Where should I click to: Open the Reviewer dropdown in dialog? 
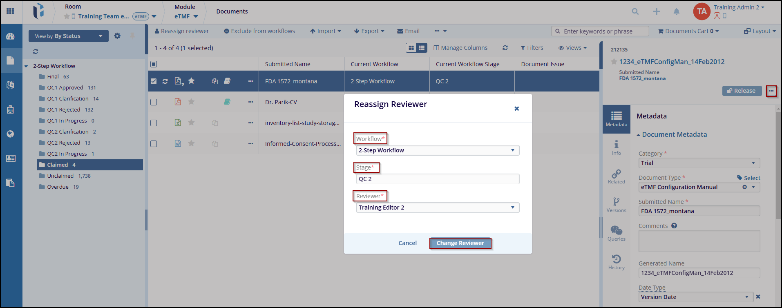click(438, 208)
